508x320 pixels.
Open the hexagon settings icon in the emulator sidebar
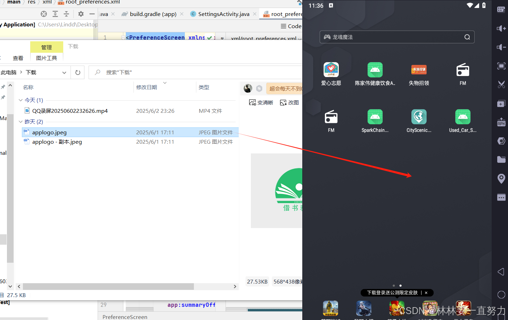point(501,141)
